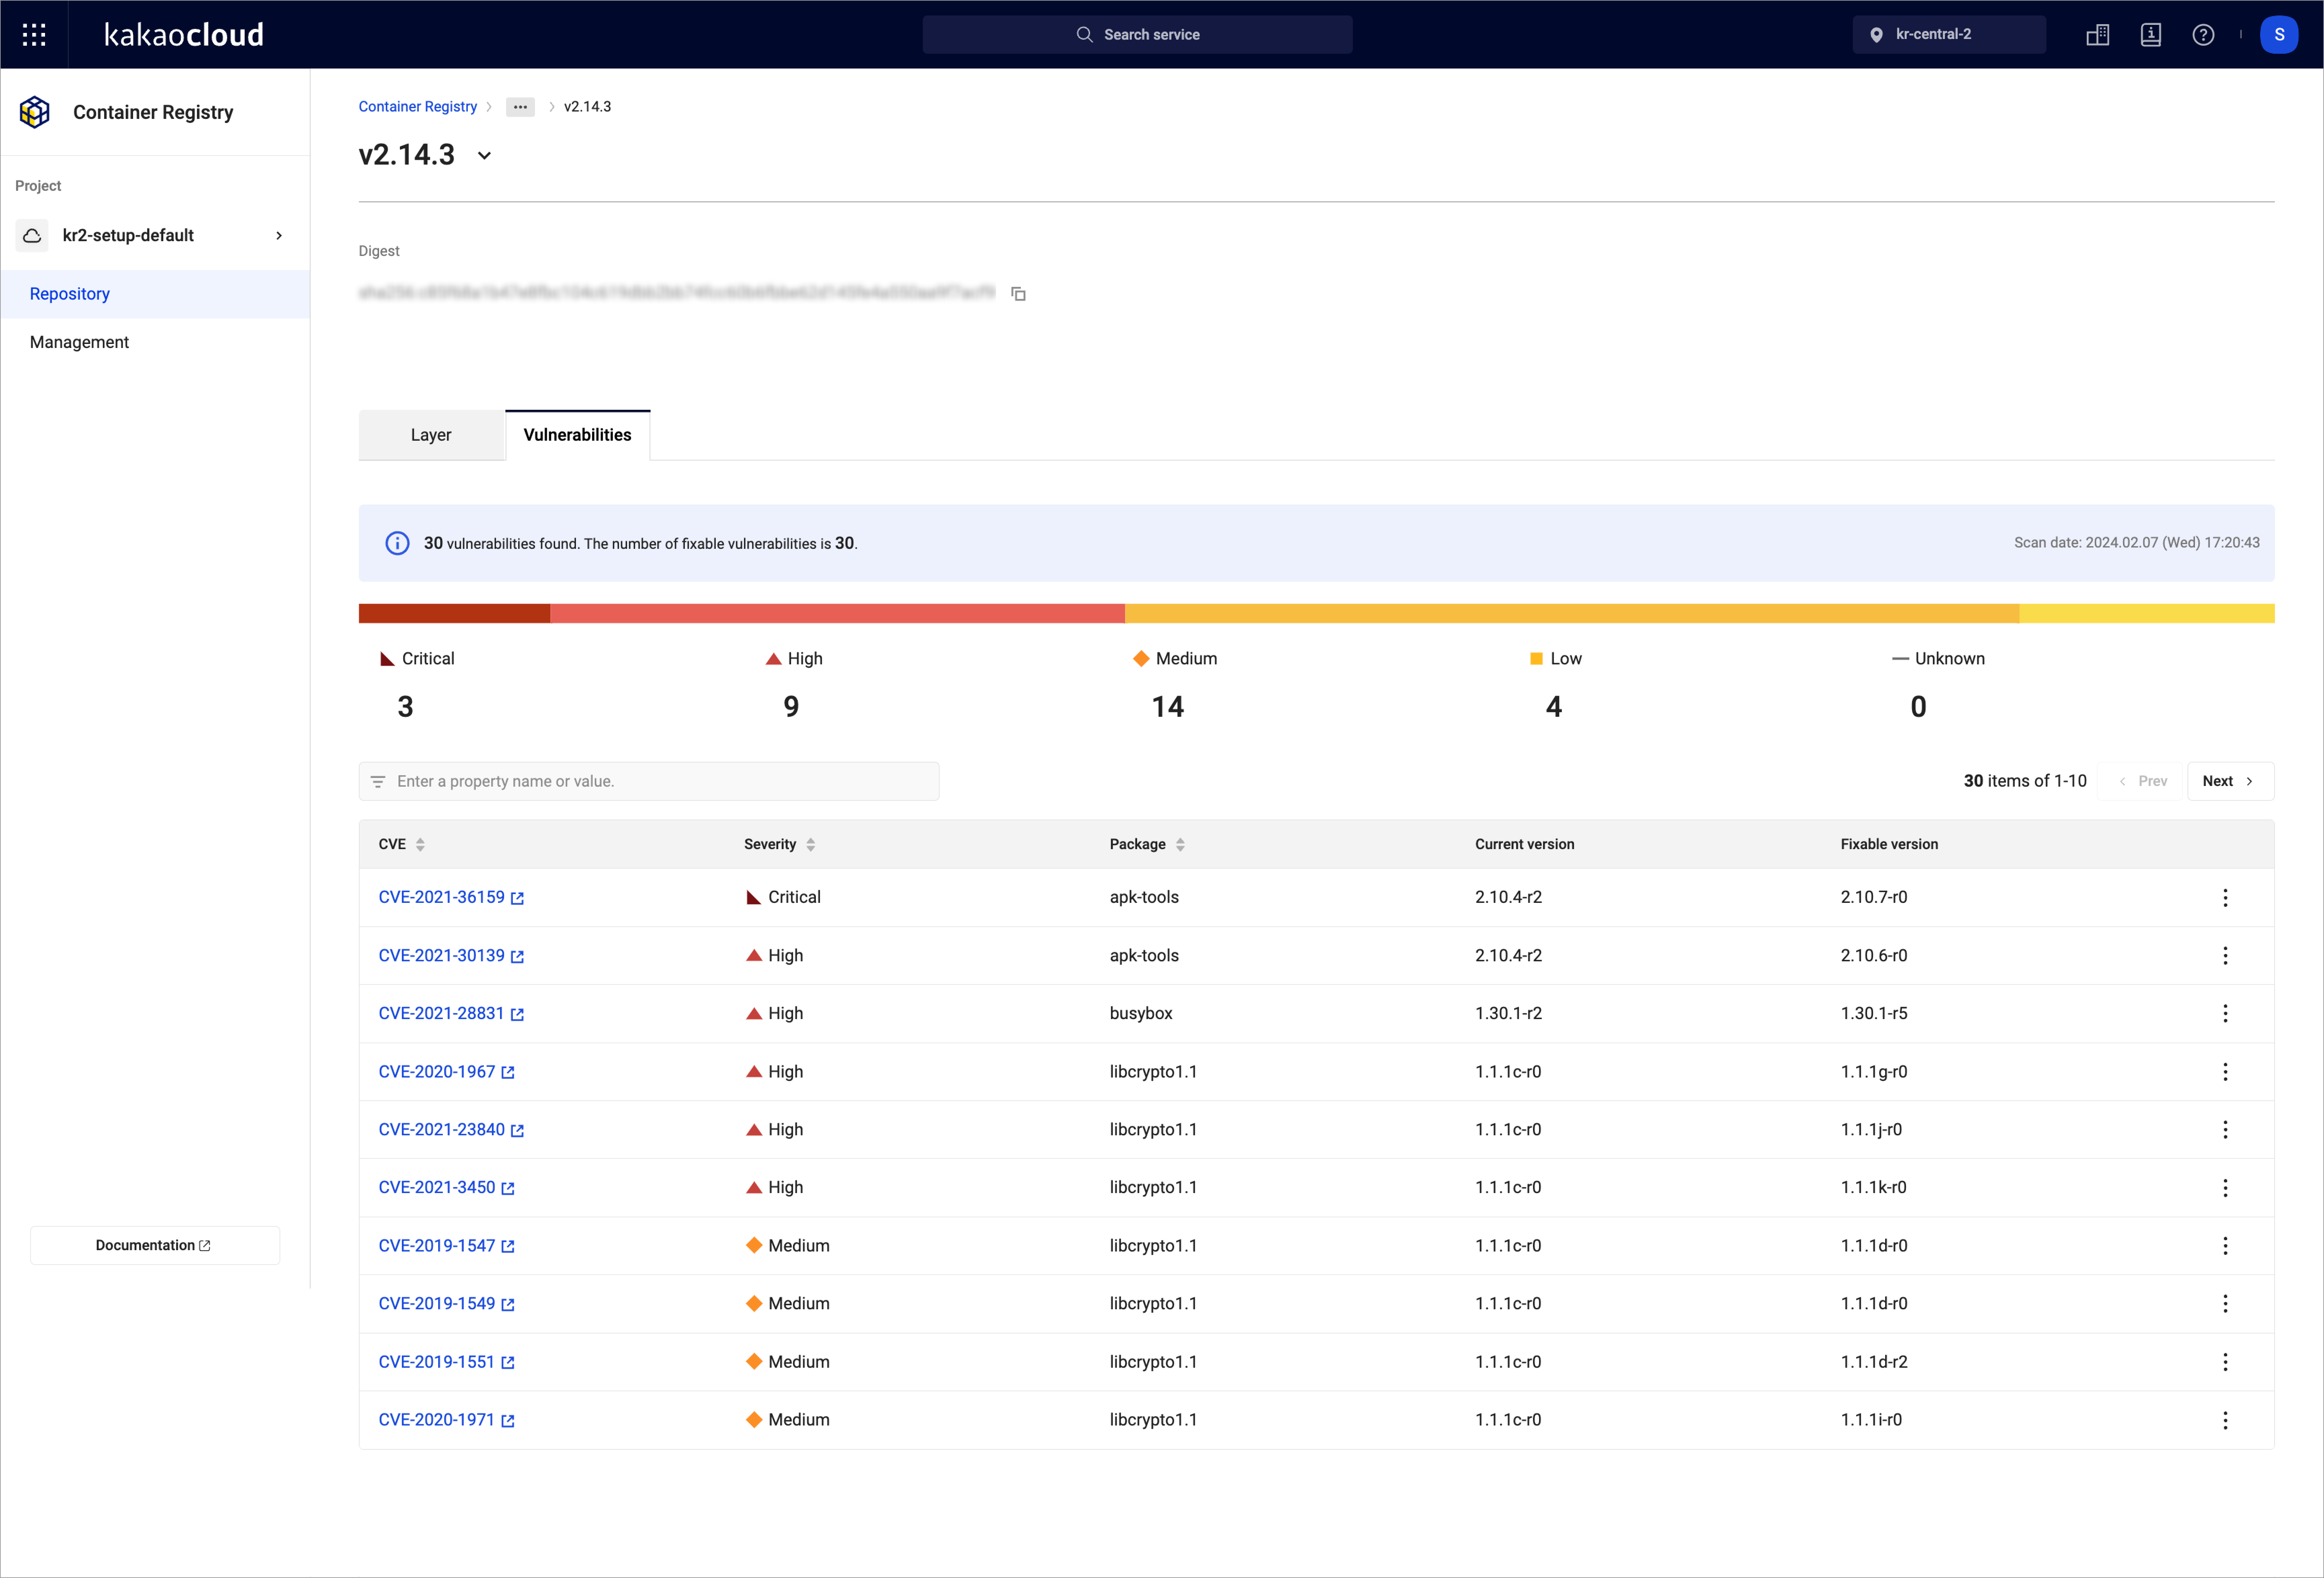This screenshot has height=1578, width=2324.
Task: Click the Container Registry service icon
Action: [x=35, y=112]
